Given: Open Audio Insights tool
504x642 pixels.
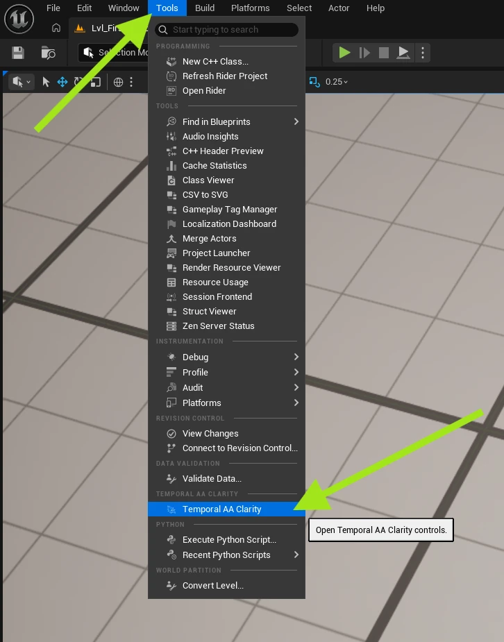Looking at the screenshot, I should click(226, 136).
